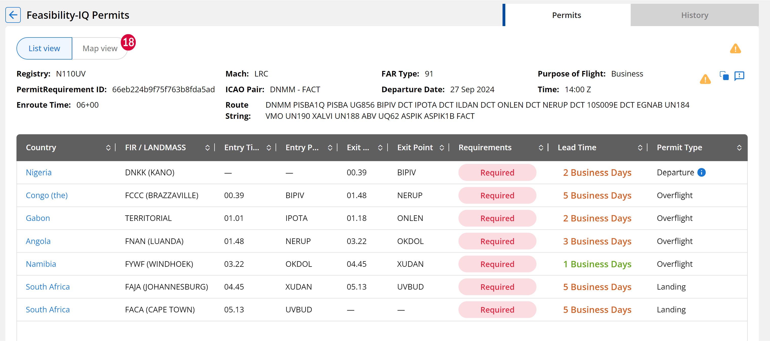The width and height of the screenshot is (770, 341).
Task: Click the Required badge for Gabon
Action: click(x=497, y=218)
